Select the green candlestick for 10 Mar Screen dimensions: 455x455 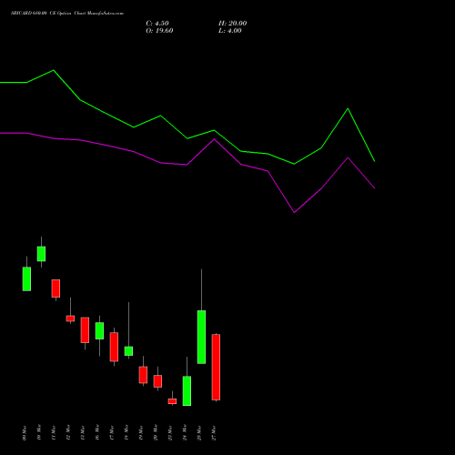pos(41,254)
